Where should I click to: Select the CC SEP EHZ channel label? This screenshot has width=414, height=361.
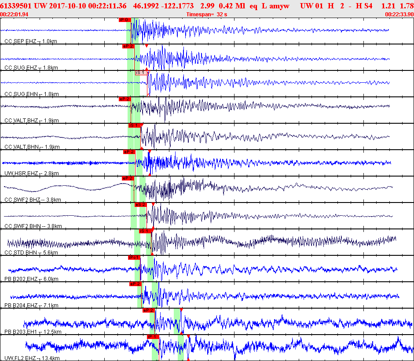click(31, 41)
